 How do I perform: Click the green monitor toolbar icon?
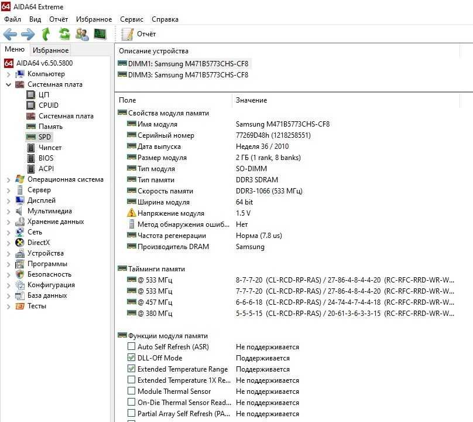click(100, 34)
